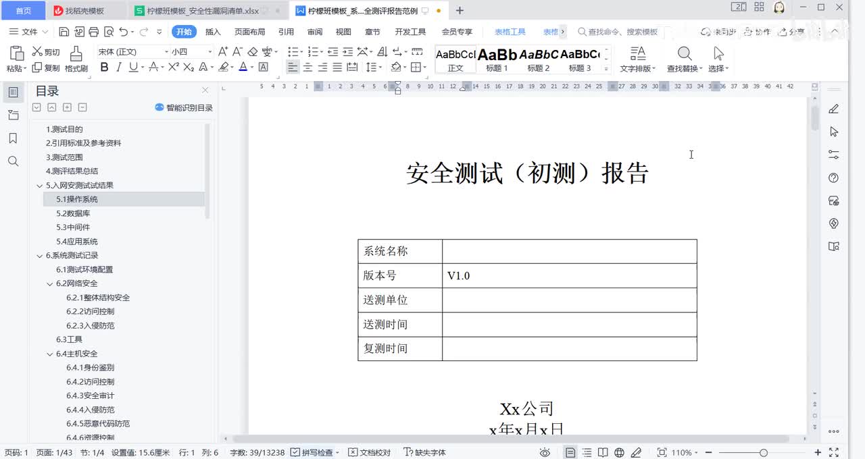
Task: Click the Save icon in quick access toolbar
Action: click(64, 32)
